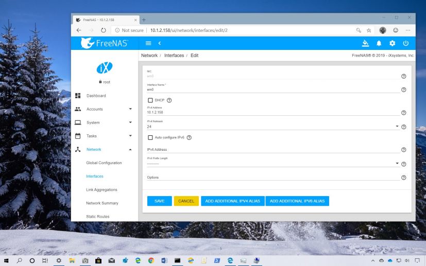The image size is (426, 266).
Task: Show help for IPv6 Prefix Length
Action: coord(404,164)
